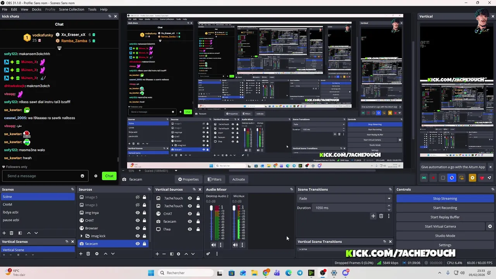Click the red vertical record icon
496x279 pixels.
pos(433,178)
